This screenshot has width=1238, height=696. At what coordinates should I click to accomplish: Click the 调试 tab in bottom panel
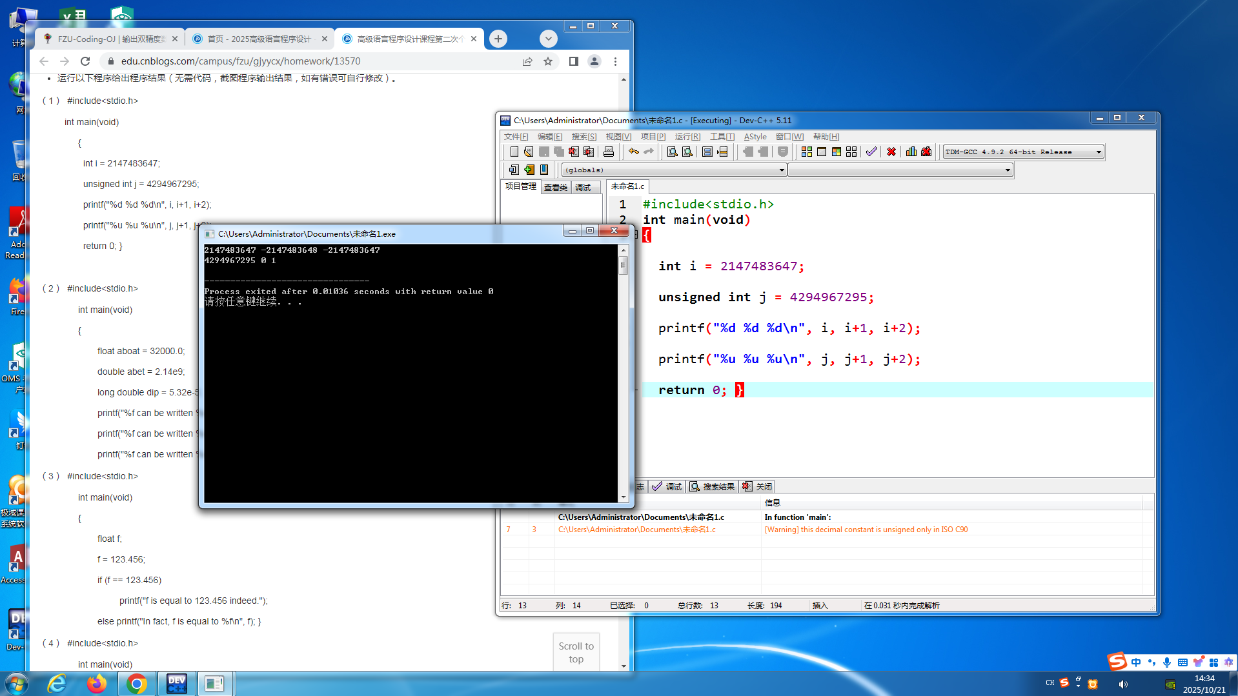pyautogui.click(x=667, y=486)
